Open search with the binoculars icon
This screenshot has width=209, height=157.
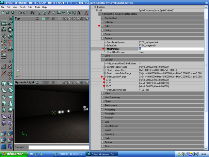32,13
